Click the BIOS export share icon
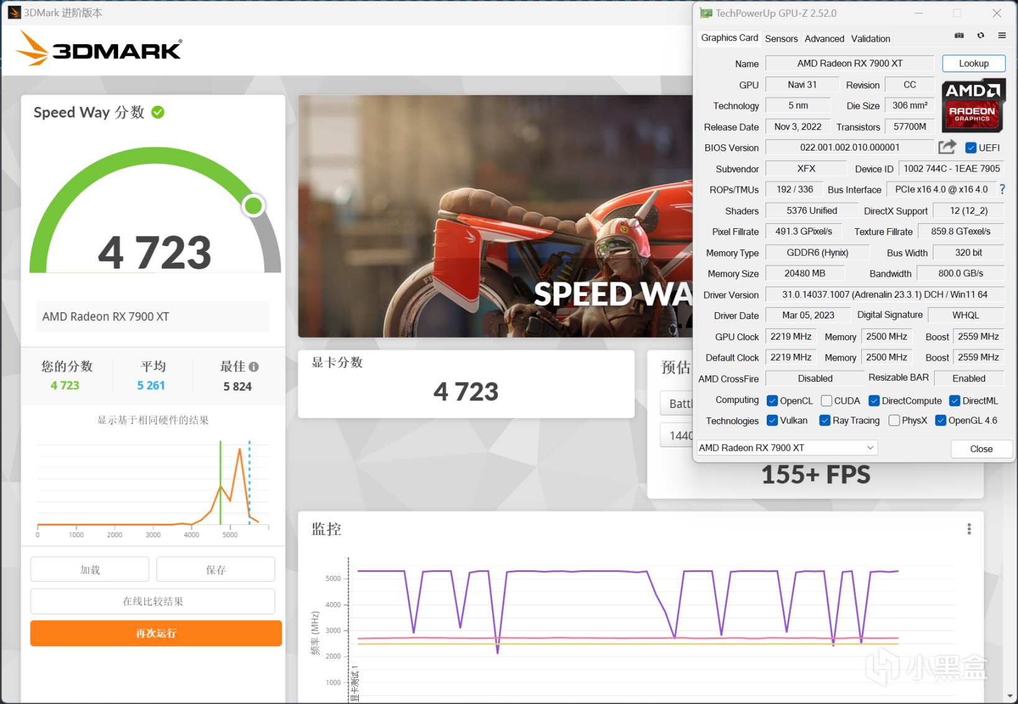 (947, 147)
